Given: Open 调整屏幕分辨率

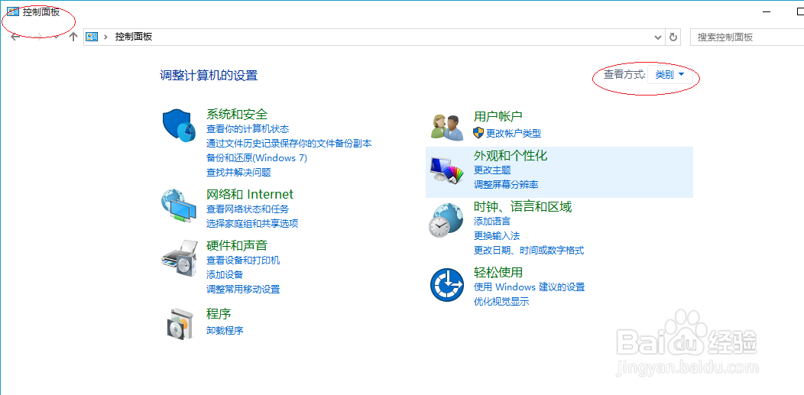Looking at the screenshot, I should coord(506,184).
